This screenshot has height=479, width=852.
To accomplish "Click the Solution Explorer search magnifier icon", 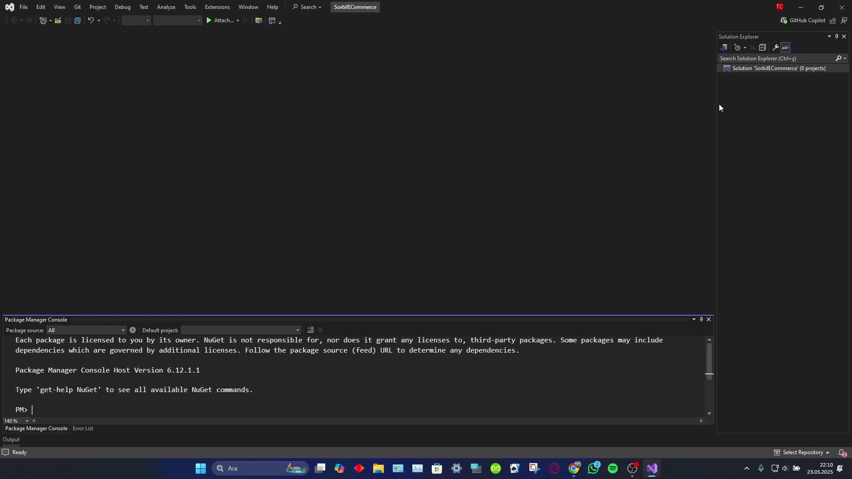I will pyautogui.click(x=839, y=59).
